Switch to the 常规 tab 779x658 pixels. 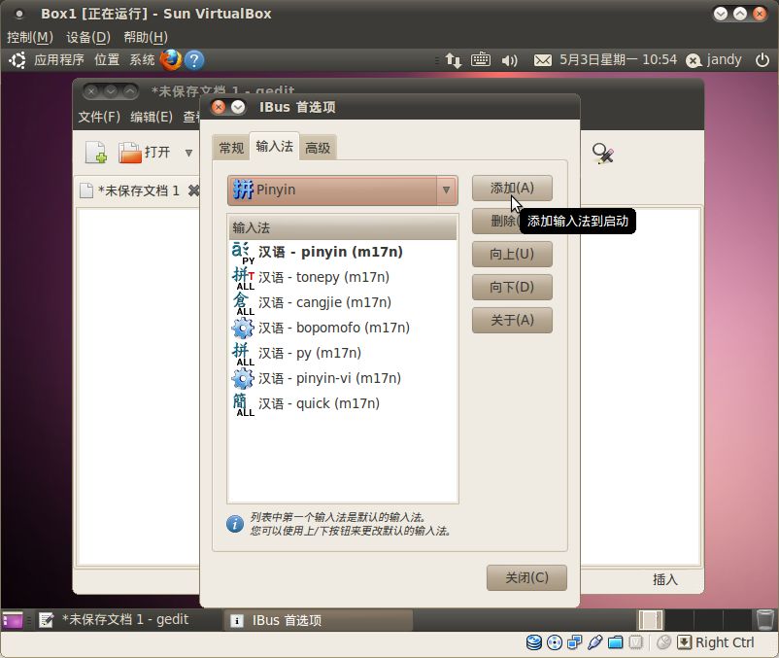(231, 148)
